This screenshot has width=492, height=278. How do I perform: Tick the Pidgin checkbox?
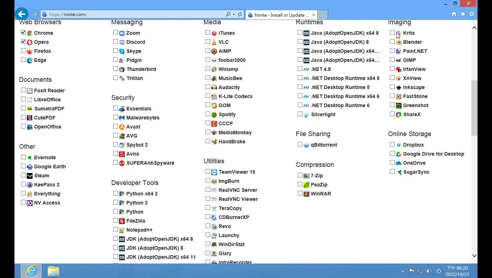coord(115,60)
